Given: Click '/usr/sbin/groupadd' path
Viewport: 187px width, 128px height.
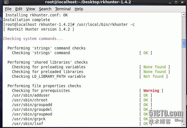Looking at the screenshot, I should (32, 105).
